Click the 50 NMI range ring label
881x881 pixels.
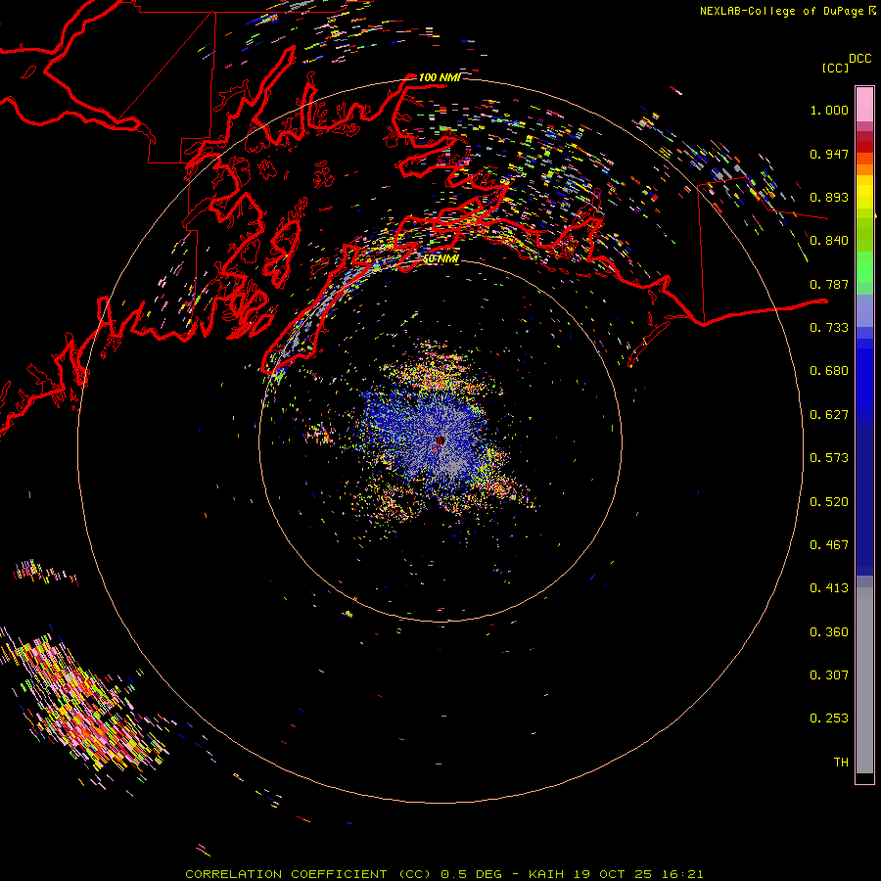tap(440, 259)
